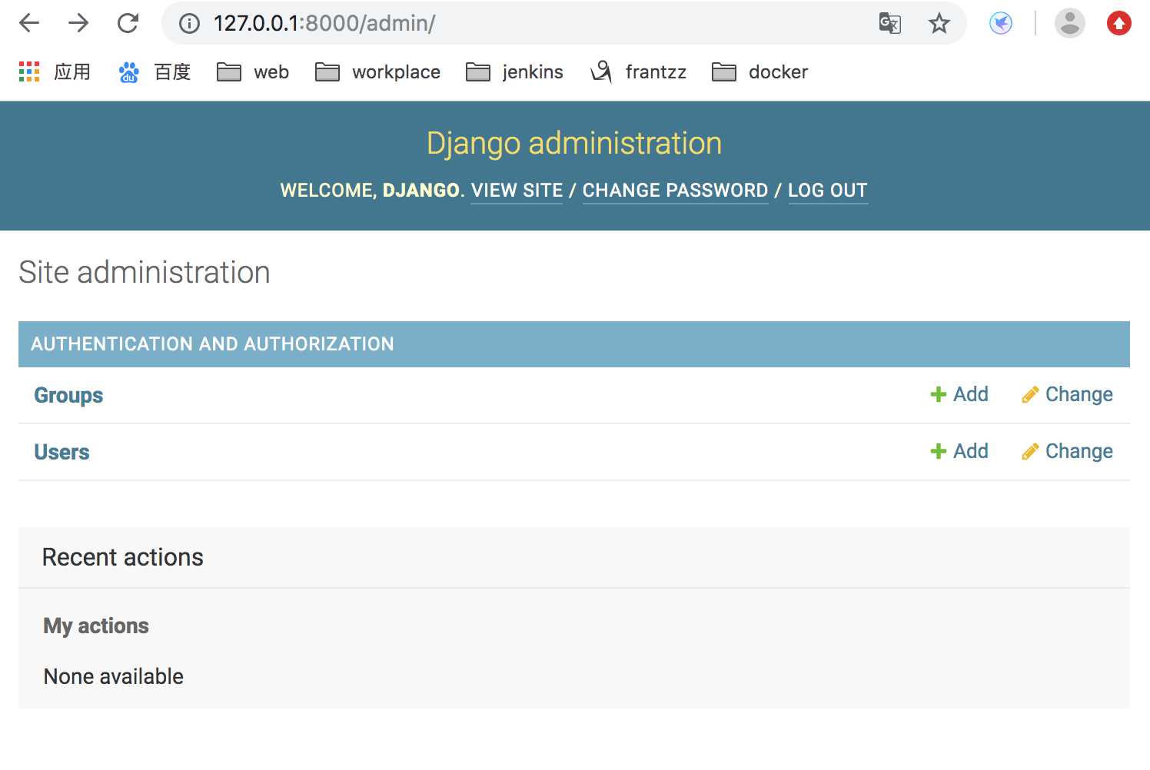Click the blue bird extension icon

[x=1001, y=23]
